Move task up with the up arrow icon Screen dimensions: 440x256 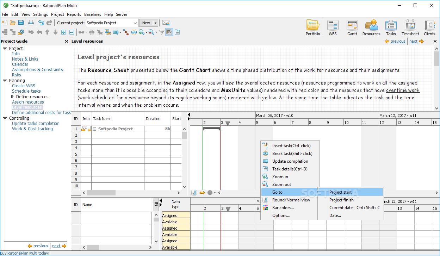point(47,32)
